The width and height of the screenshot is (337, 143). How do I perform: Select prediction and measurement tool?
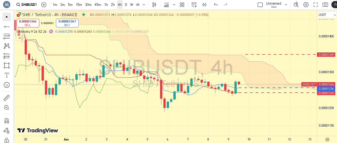coord(7,56)
